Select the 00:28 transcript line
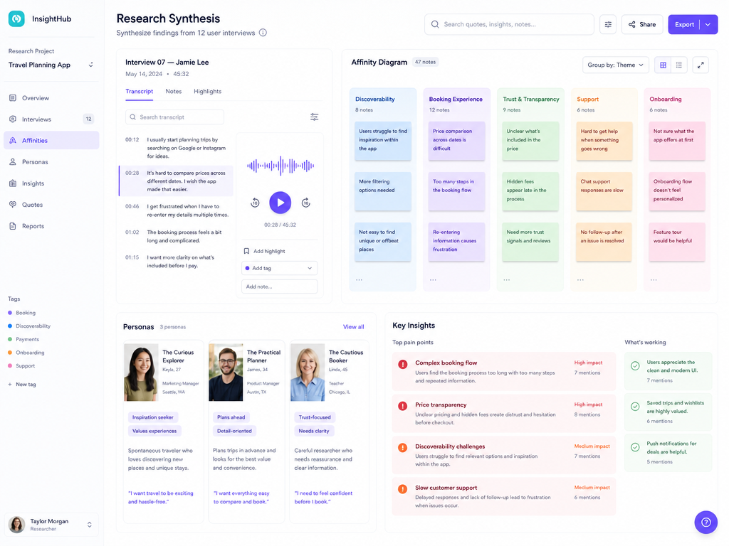Viewport: 729px width, 546px height. tap(176, 181)
